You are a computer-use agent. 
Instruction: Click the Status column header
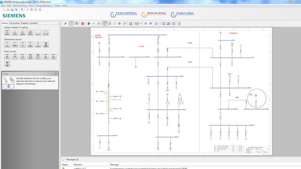pos(65,165)
